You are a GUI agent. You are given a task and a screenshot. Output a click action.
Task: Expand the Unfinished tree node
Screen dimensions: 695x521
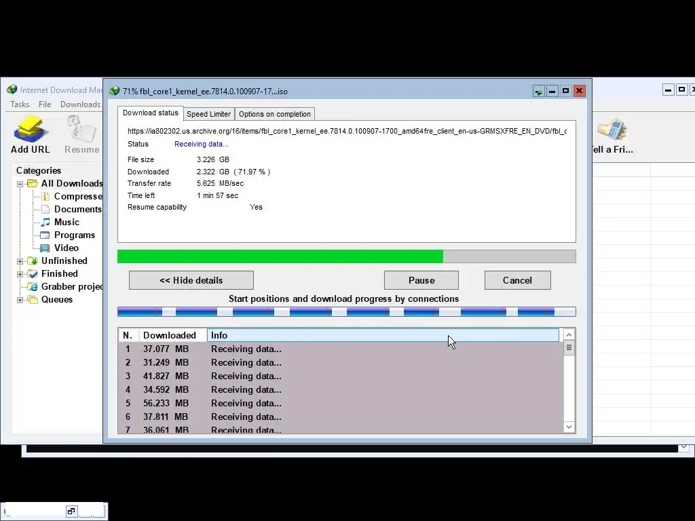point(20,261)
